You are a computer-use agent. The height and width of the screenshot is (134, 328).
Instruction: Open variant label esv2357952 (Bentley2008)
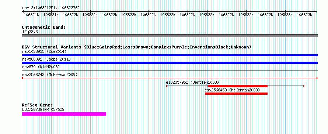click(x=192, y=82)
